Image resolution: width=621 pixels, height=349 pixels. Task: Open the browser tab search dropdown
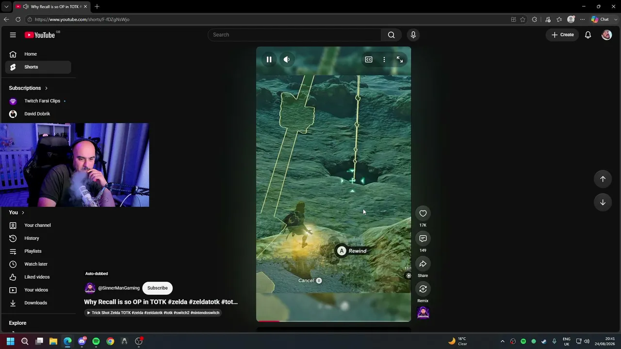(6, 7)
